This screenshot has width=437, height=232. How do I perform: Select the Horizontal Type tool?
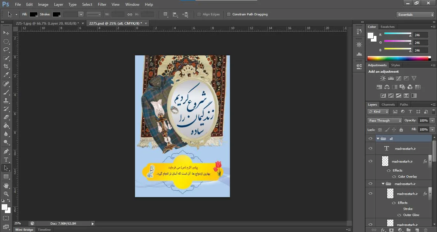tap(6, 159)
